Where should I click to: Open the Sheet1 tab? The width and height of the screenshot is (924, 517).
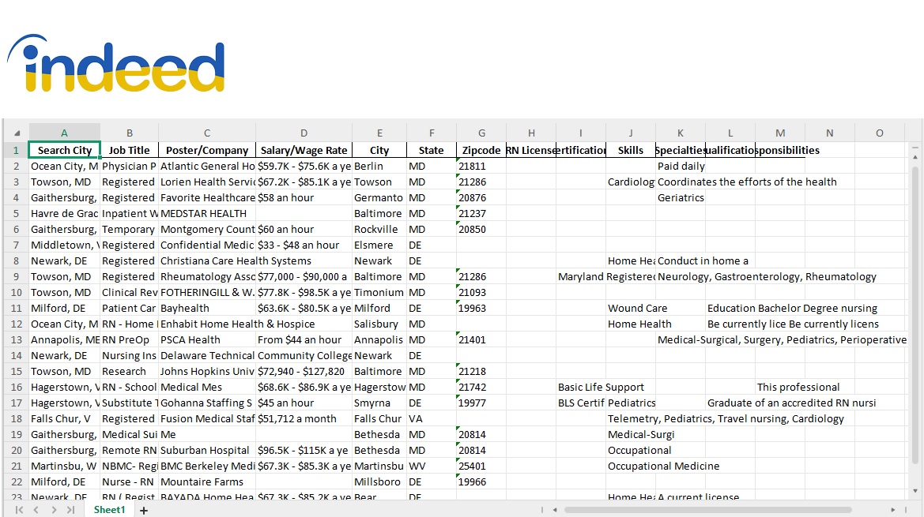tap(110, 510)
